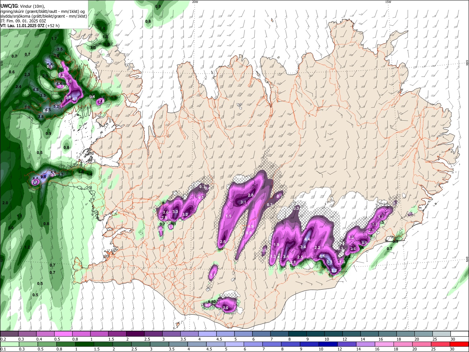
Task: Click the '6.5' precipitation value off Snæfellsnes
Action: click(x=36, y=179)
